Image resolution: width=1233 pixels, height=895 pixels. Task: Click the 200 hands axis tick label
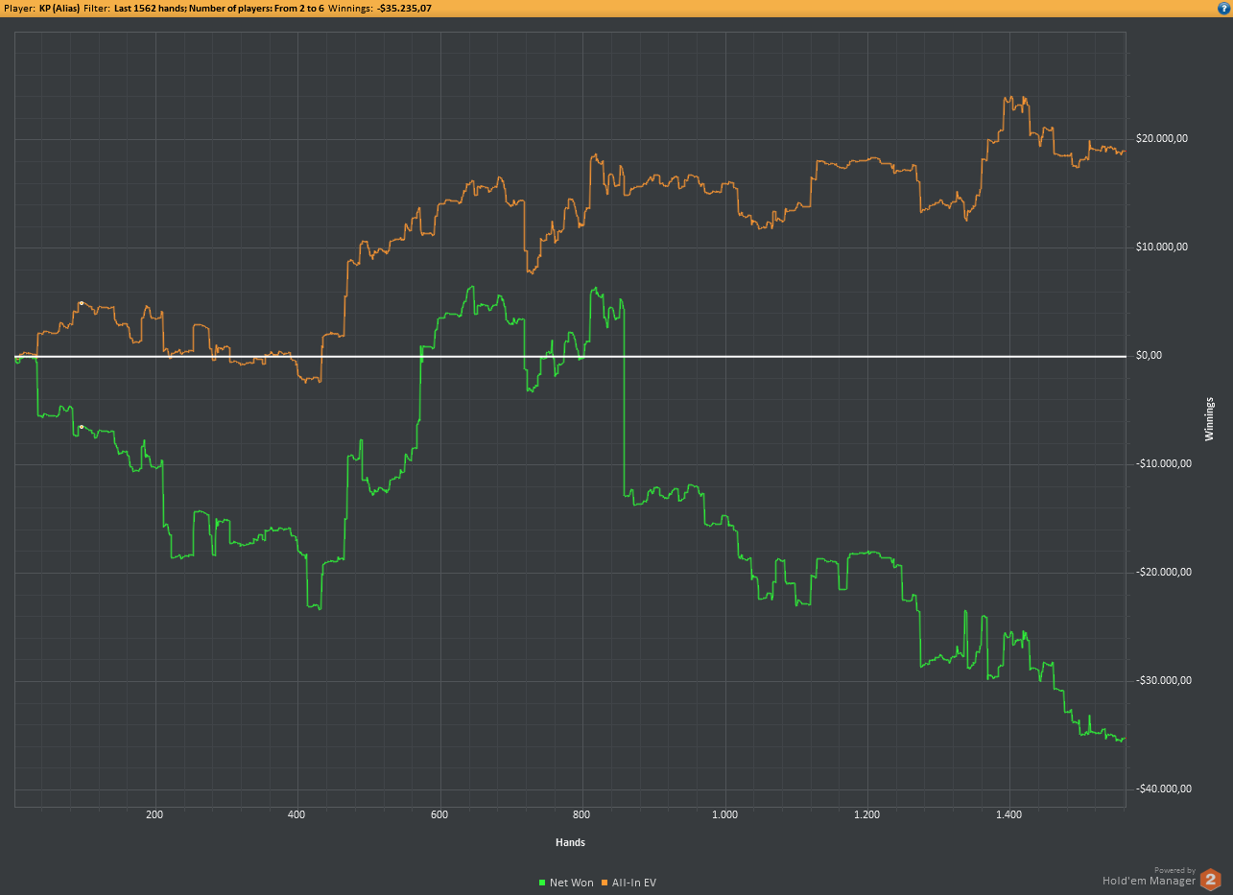click(154, 815)
